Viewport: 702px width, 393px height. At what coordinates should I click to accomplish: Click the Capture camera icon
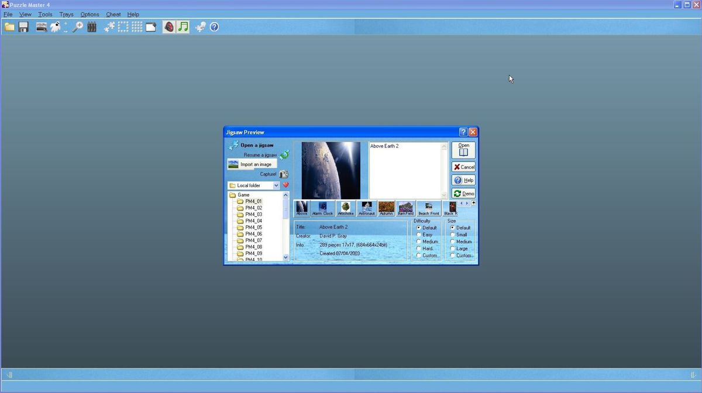tap(284, 174)
